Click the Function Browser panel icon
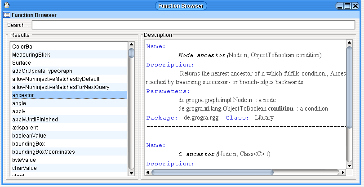Image resolution: width=364 pixels, height=187 pixels. 7,15
